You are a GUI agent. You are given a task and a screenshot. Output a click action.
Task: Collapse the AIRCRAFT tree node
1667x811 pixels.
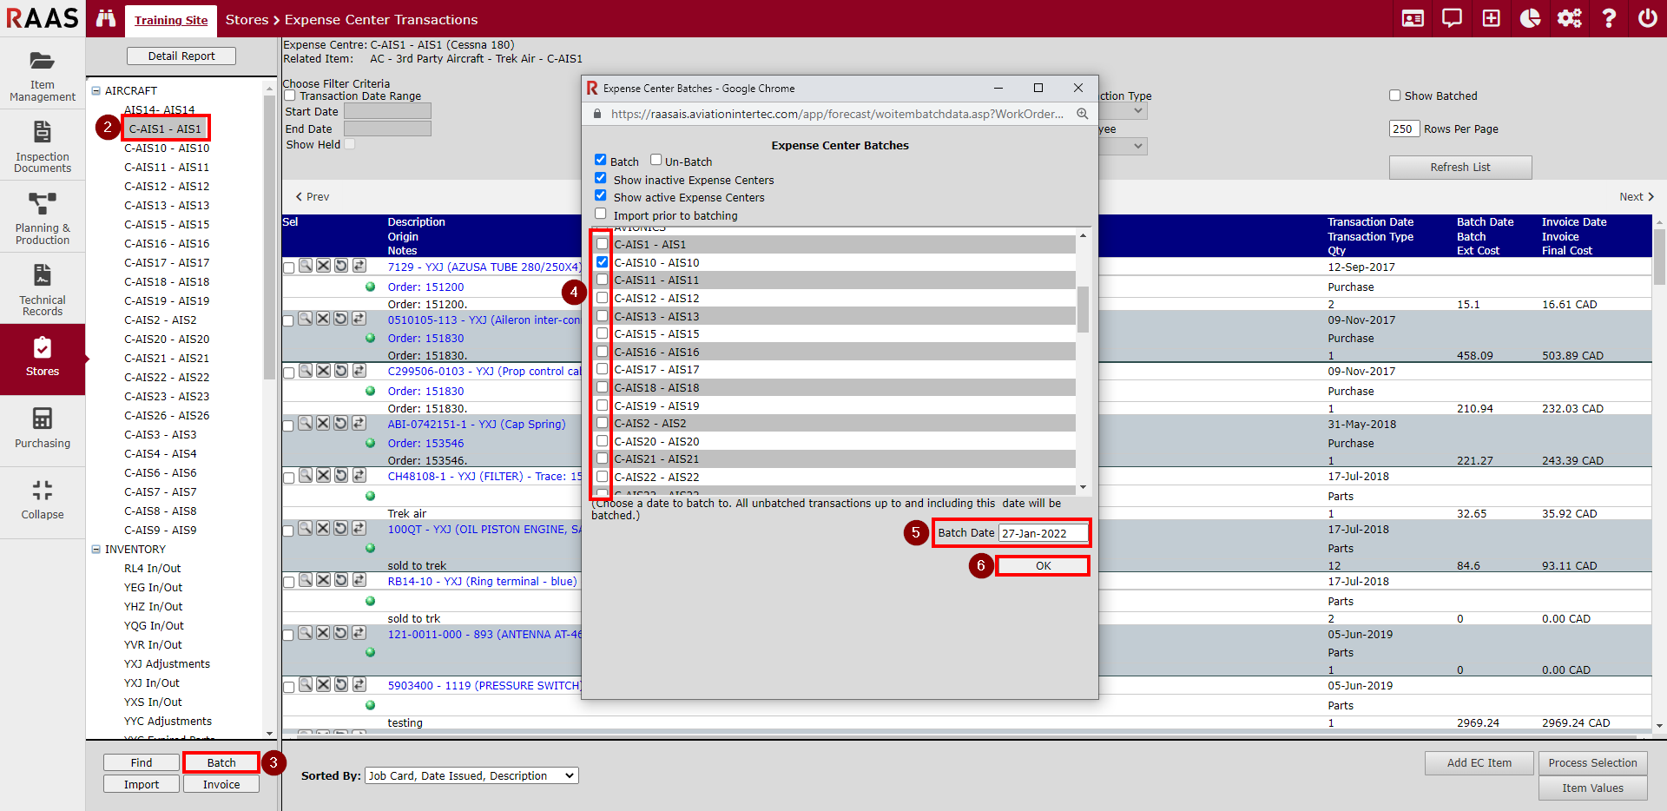(x=96, y=90)
